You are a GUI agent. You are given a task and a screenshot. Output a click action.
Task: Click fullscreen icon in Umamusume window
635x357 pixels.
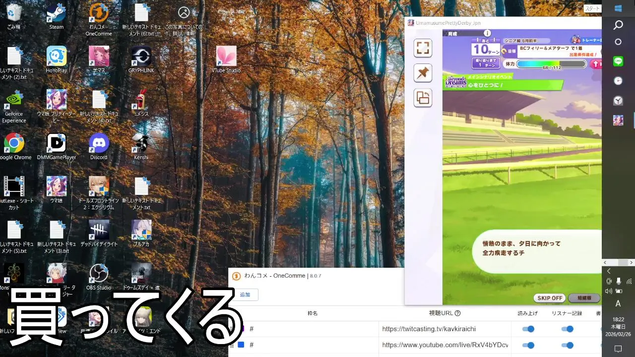pos(423,48)
